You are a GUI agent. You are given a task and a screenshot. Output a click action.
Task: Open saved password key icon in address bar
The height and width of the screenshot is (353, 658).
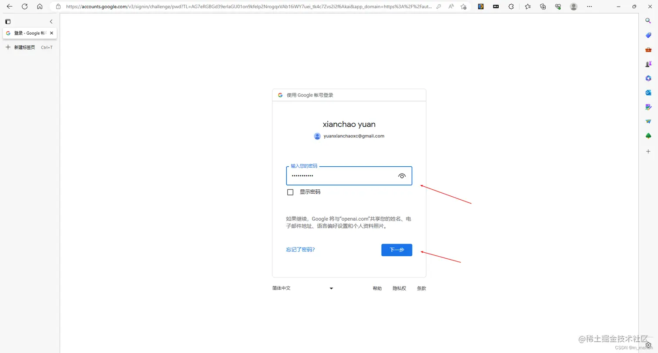point(439,7)
